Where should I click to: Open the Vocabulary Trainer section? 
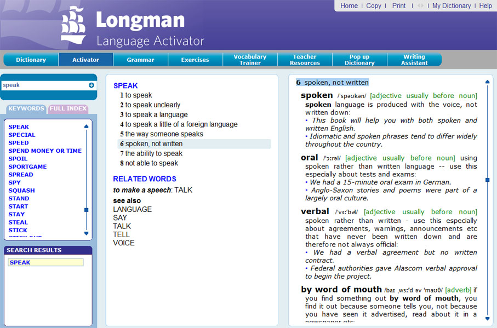(x=250, y=60)
